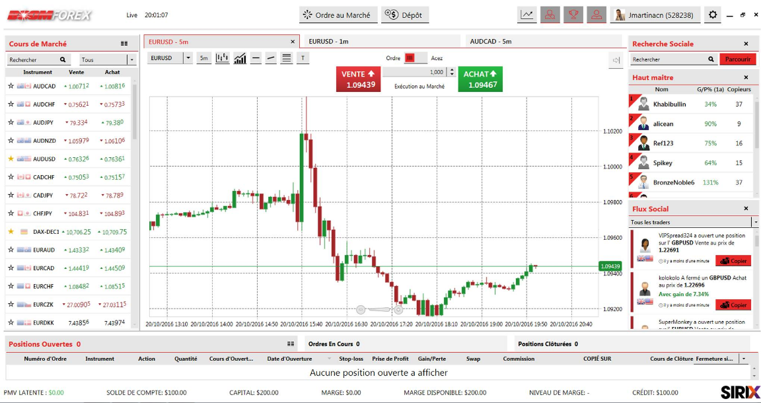
Task: Open Ordre au Marché
Action: click(338, 15)
